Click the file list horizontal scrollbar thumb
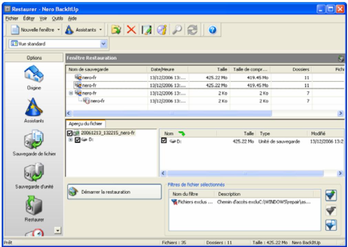This screenshot has height=247, width=348. tap(245, 173)
